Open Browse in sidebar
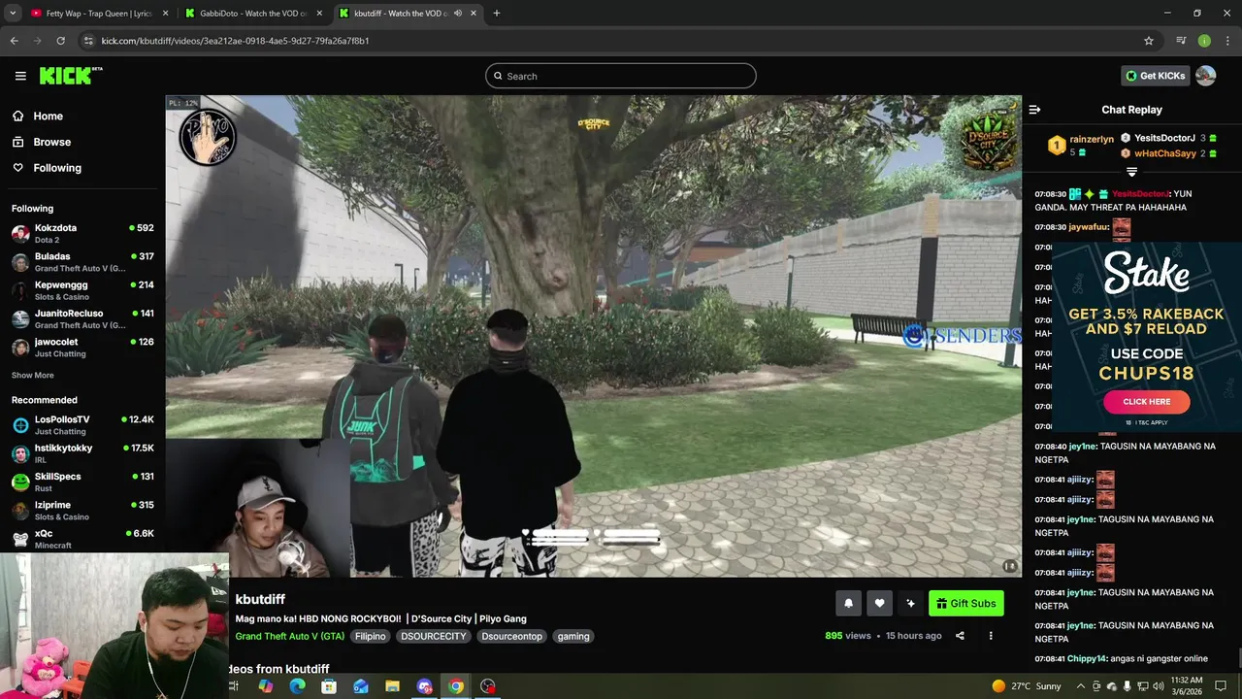This screenshot has height=699, width=1242. point(51,142)
